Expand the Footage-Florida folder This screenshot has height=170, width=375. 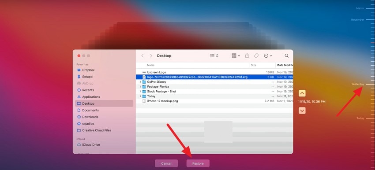tap(140, 86)
